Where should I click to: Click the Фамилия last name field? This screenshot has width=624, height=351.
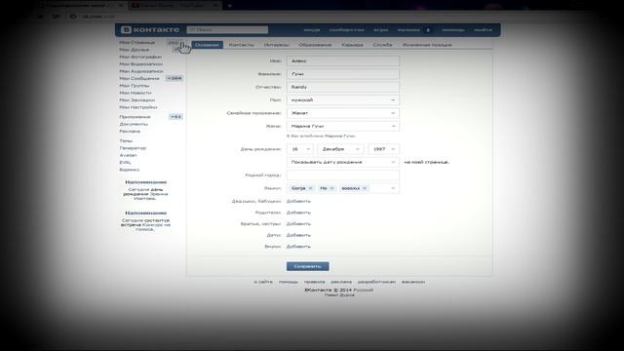[343, 74]
